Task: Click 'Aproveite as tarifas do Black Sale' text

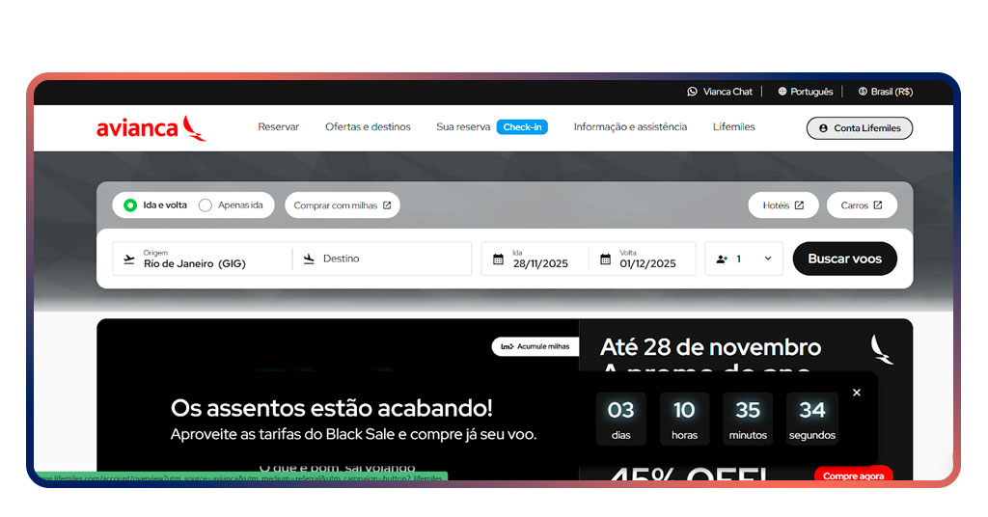Action: tap(353, 434)
